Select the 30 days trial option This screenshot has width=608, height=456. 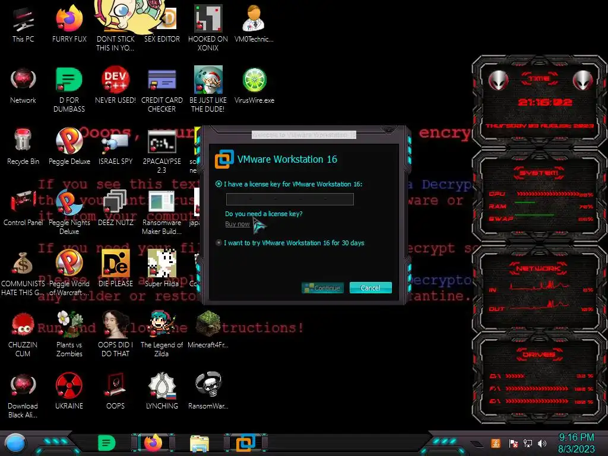click(218, 243)
